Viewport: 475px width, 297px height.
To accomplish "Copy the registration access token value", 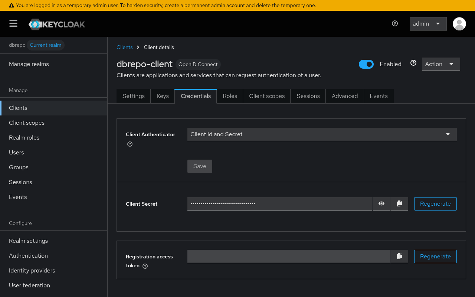I will (399, 256).
